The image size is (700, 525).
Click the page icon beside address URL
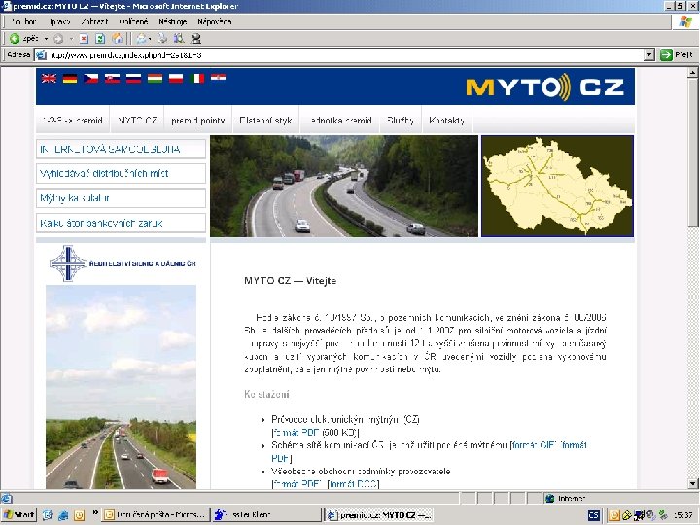point(41,55)
